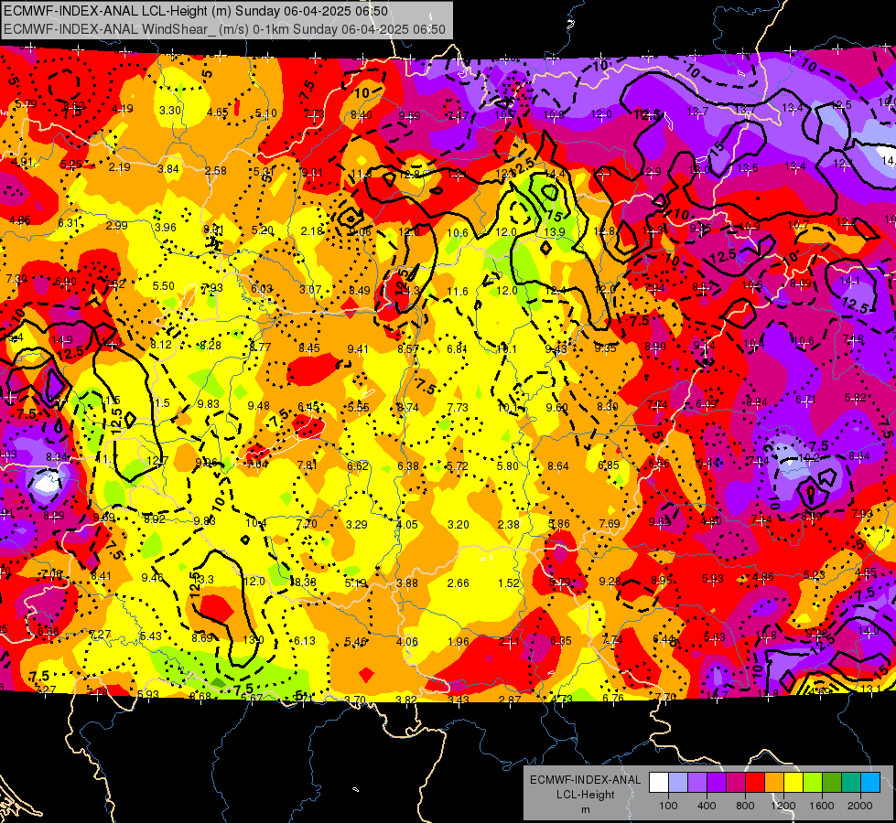Click the grid value 2.58
Image resolution: width=896 pixels, height=823 pixels.
click(x=216, y=170)
